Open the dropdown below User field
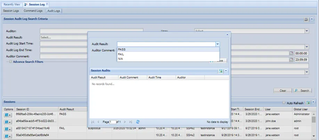The image size is (319, 140). pos(307,47)
